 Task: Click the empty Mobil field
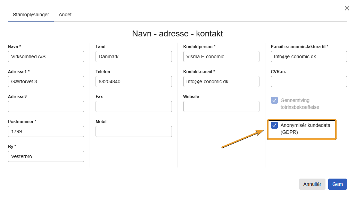(134, 131)
